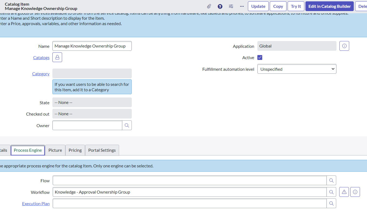
Task: Switch to the Picture tab
Action: 55,150
